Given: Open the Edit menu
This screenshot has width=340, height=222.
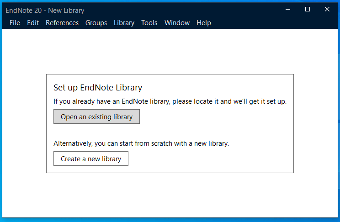Looking at the screenshot, I should [33, 23].
